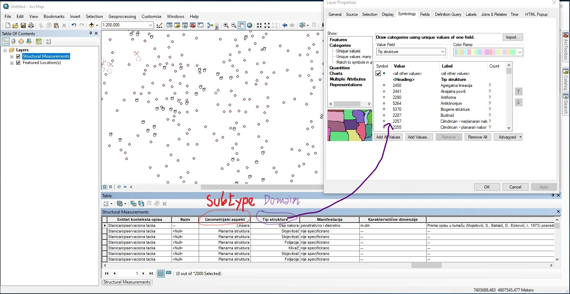Open the Geoprocessing menu
570x294 pixels.
coord(122,17)
